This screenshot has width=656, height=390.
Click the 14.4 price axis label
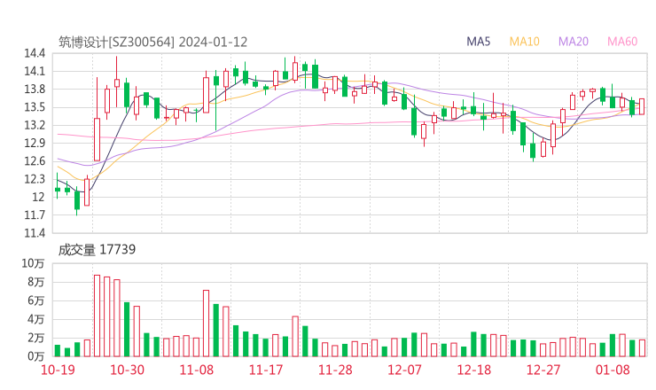point(35,53)
